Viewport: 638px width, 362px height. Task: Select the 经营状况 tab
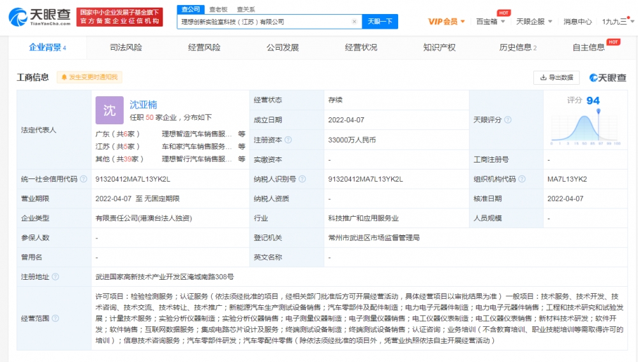click(x=361, y=48)
